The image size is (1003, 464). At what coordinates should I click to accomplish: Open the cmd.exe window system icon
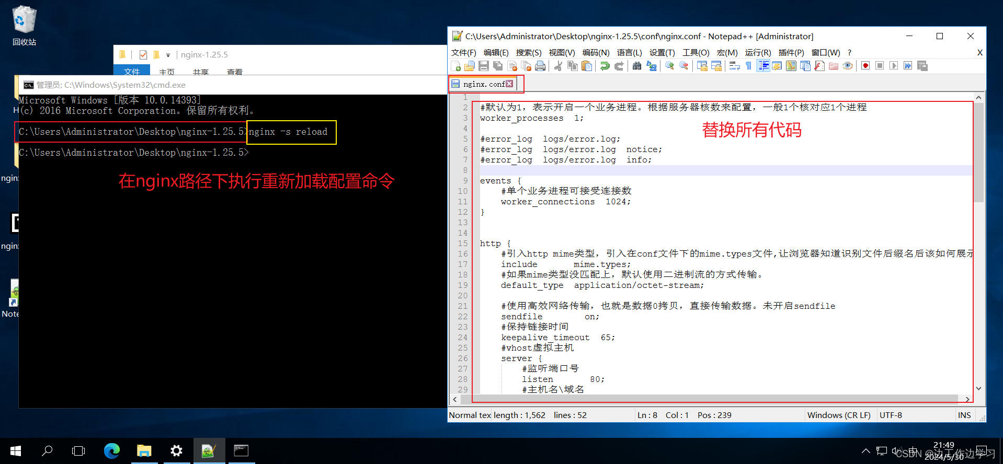[x=28, y=85]
